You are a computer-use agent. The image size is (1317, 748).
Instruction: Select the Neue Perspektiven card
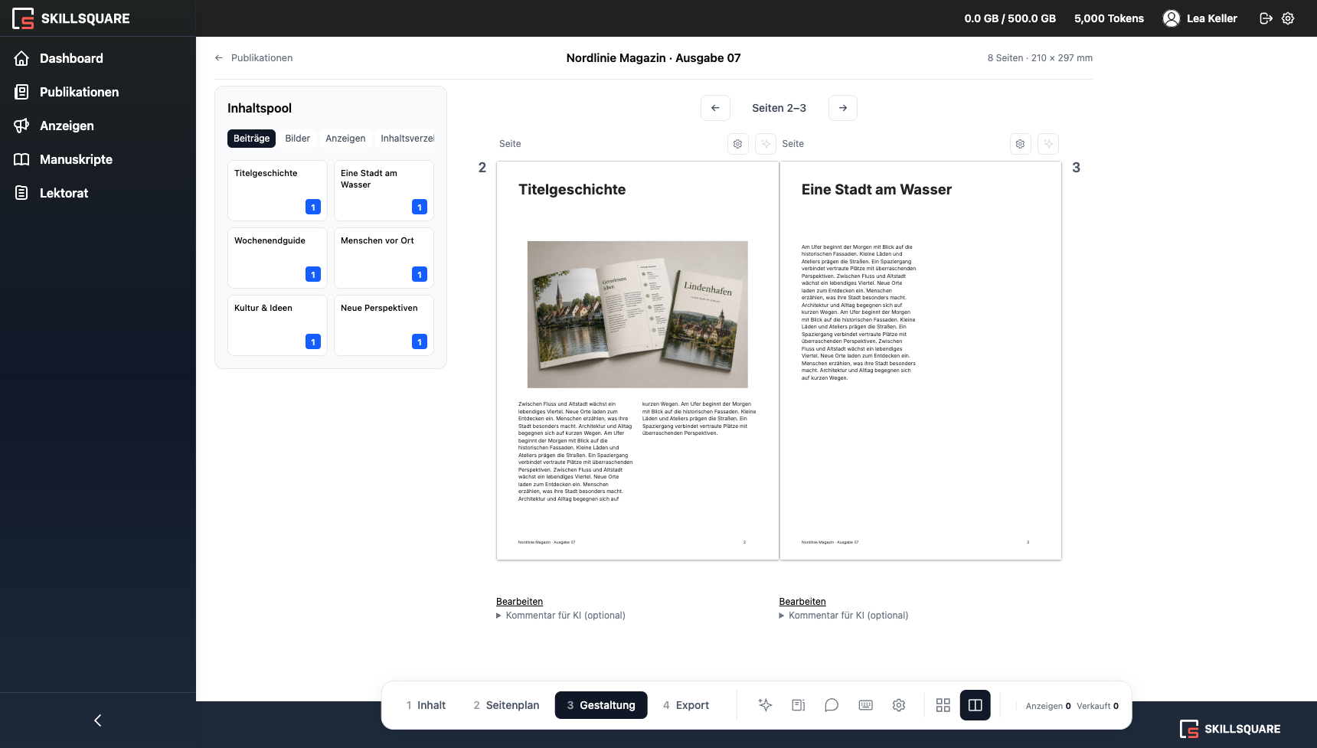coord(384,325)
